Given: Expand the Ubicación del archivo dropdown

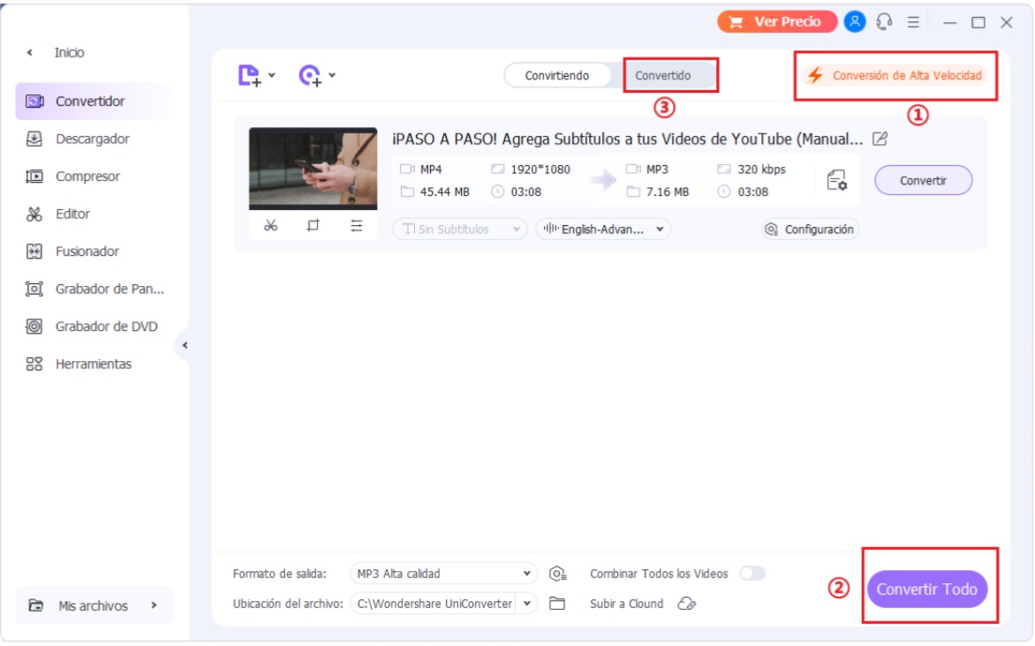Looking at the screenshot, I should (527, 604).
